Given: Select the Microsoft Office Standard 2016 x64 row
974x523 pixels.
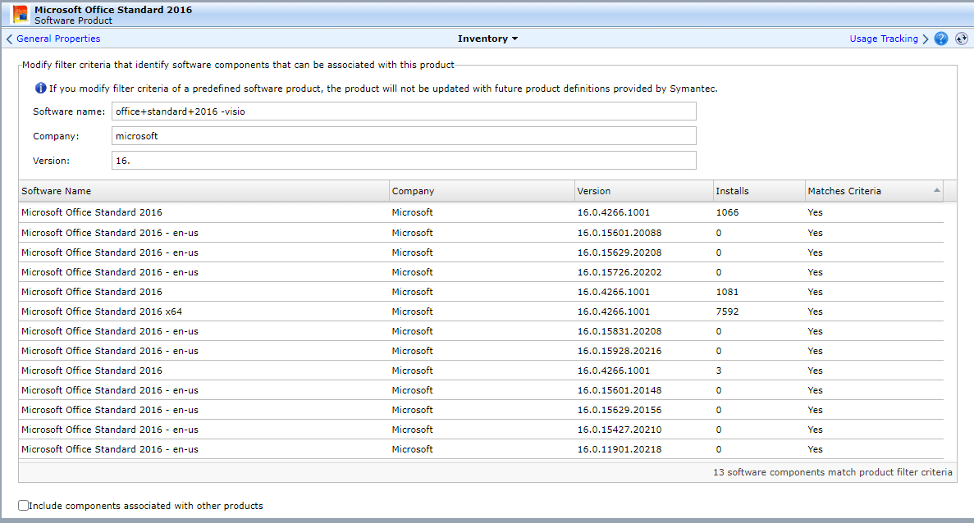Looking at the screenshot, I should (x=481, y=312).
